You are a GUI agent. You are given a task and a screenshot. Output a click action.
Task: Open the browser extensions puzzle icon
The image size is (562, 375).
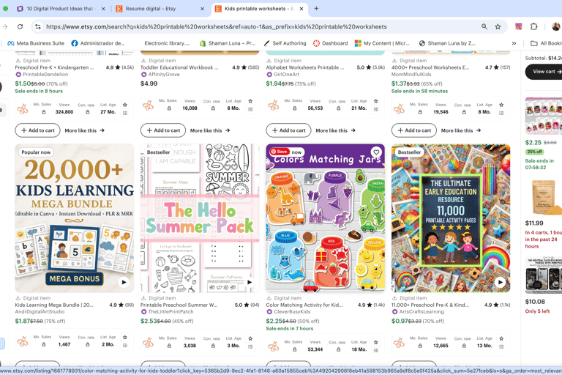(533, 26)
